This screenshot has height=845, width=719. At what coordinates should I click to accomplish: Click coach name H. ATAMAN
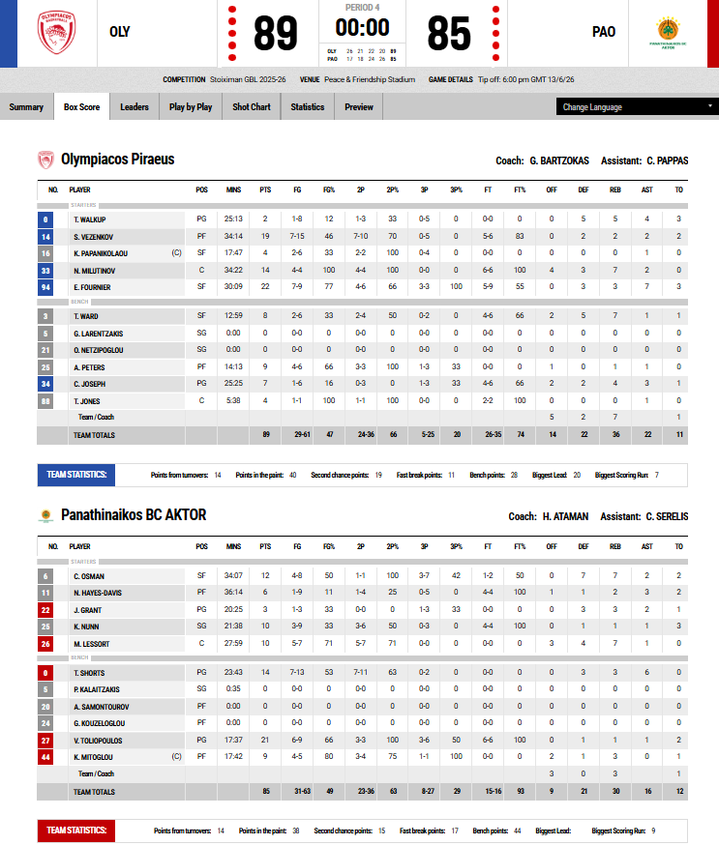tap(565, 516)
